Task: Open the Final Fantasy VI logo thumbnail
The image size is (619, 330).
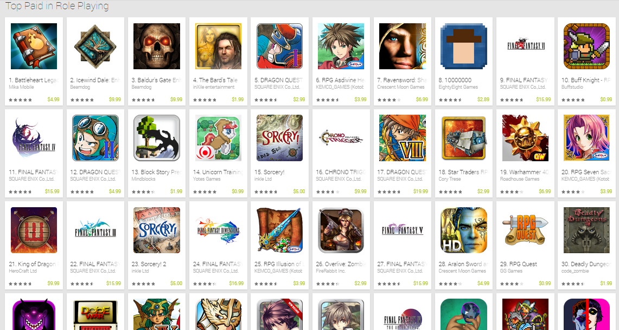Action: point(526,46)
